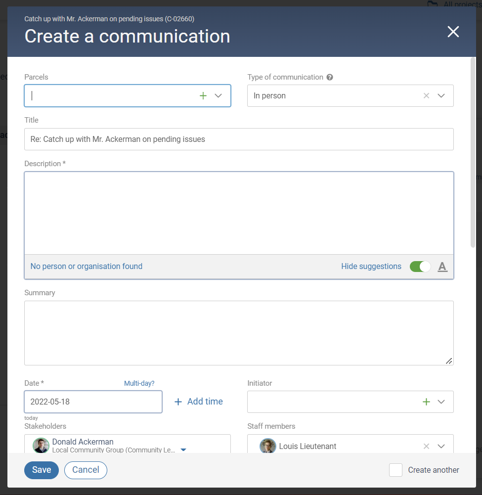The width and height of the screenshot is (482, 495).
Task: Expand Donald Ackerman's stakeholder role arrow
Action: (183, 450)
